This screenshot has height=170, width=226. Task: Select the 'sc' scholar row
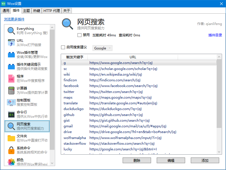click(x=139, y=69)
